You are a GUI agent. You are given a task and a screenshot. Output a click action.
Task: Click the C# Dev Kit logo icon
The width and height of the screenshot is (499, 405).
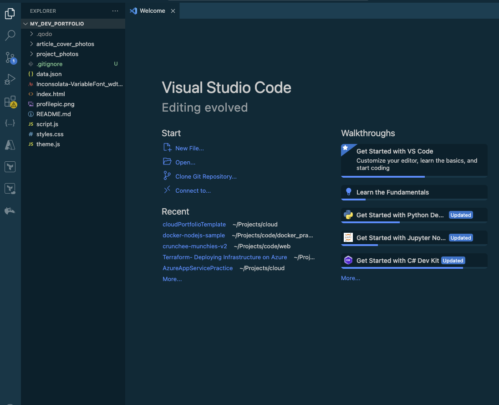(x=348, y=261)
